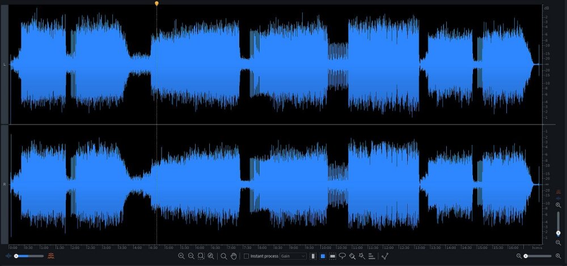Select the brush selection tool
This screenshot has width=567, height=266.
352,256
